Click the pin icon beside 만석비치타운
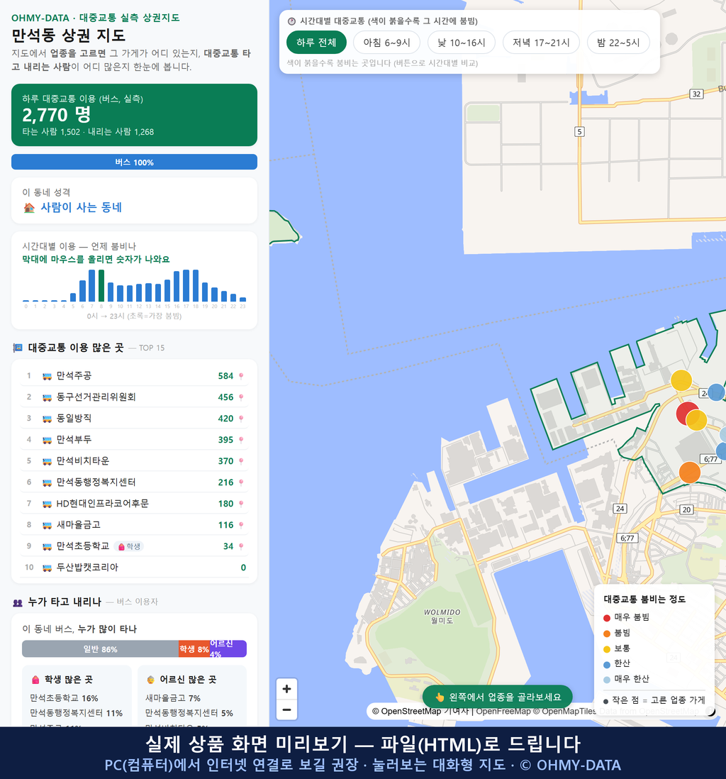 [x=241, y=461]
